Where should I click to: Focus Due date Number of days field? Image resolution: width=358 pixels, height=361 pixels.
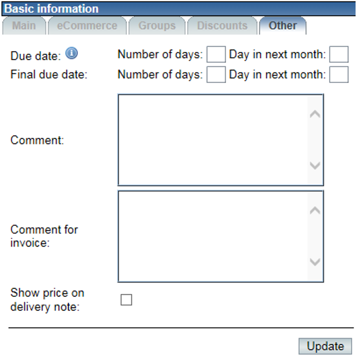click(216, 54)
